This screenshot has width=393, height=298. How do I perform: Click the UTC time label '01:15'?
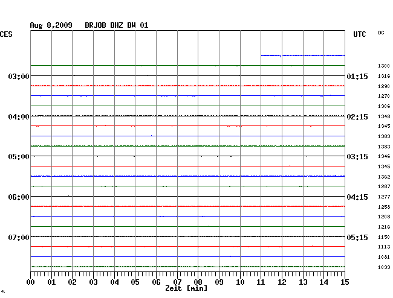tap(357, 76)
